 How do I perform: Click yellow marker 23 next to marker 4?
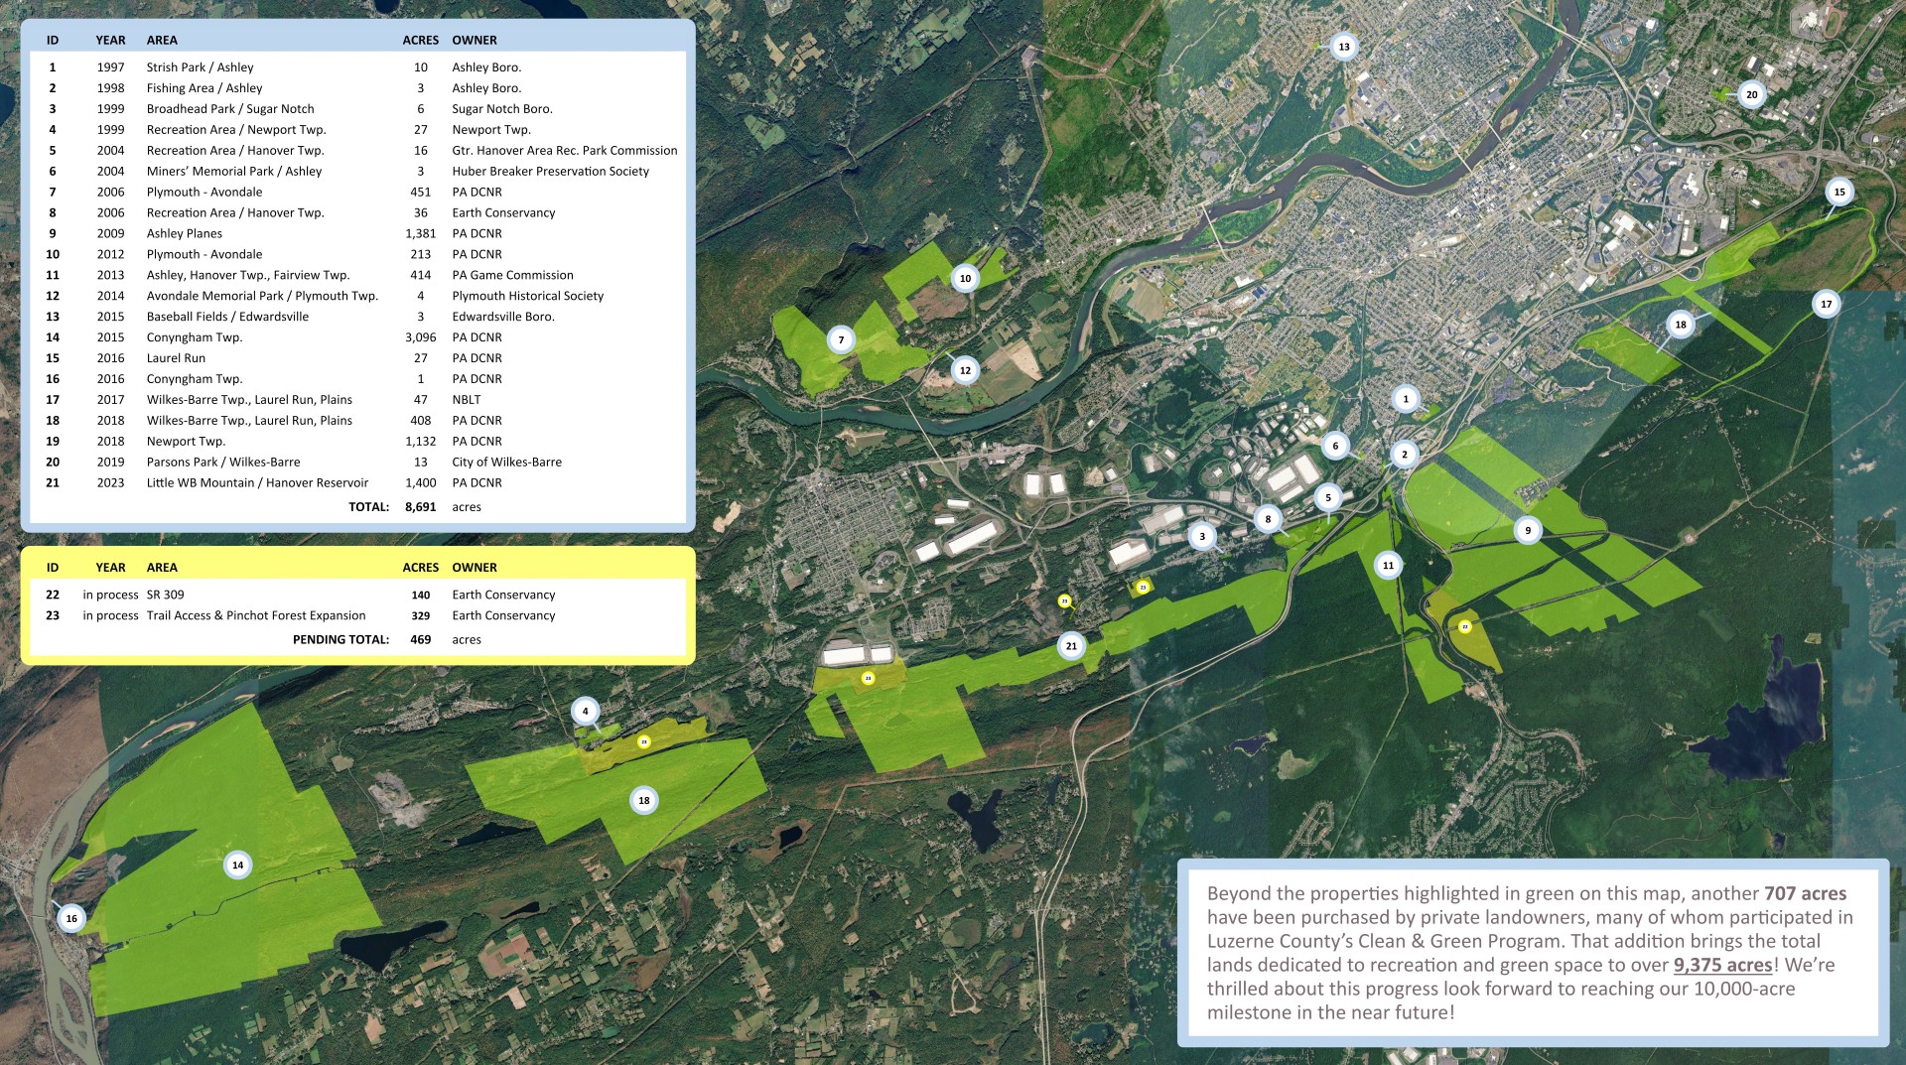coord(643,741)
